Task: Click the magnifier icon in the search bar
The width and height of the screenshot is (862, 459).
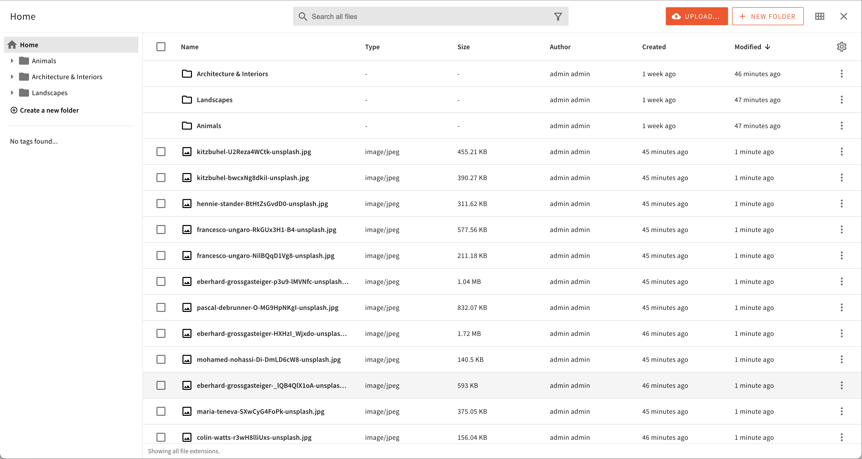Action: [303, 16]
